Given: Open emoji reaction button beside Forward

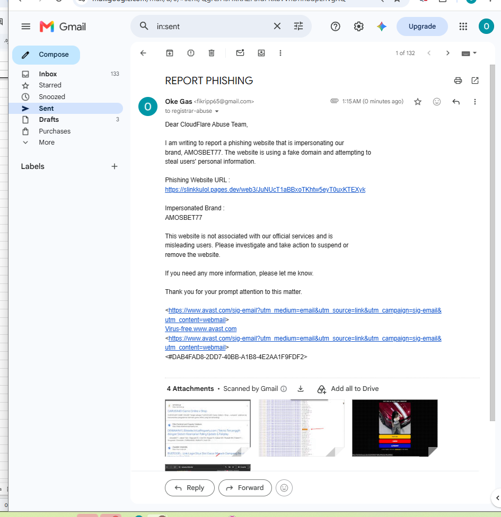Looking at the screenshot, I should pyautogui.click(x=284, y=488).
